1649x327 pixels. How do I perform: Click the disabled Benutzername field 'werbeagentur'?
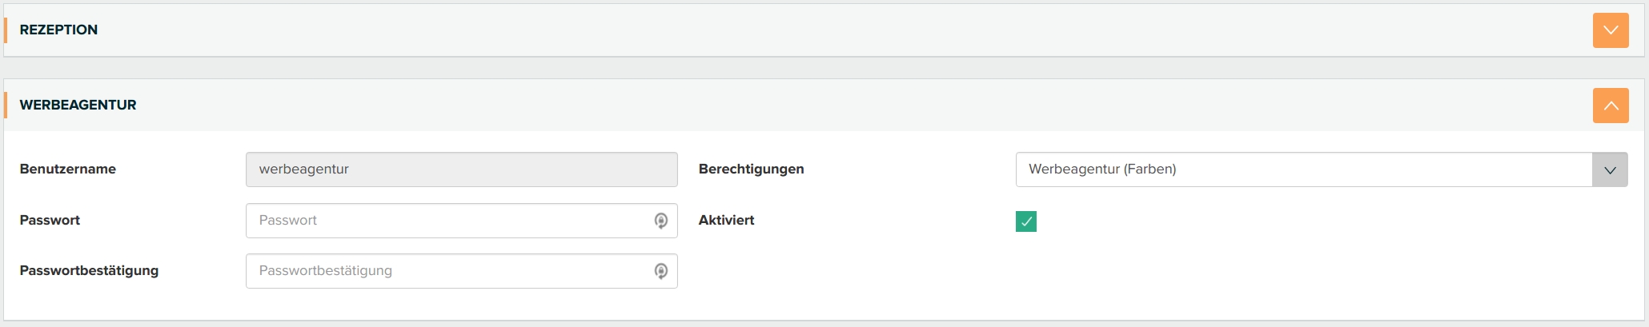coord(461,169)
